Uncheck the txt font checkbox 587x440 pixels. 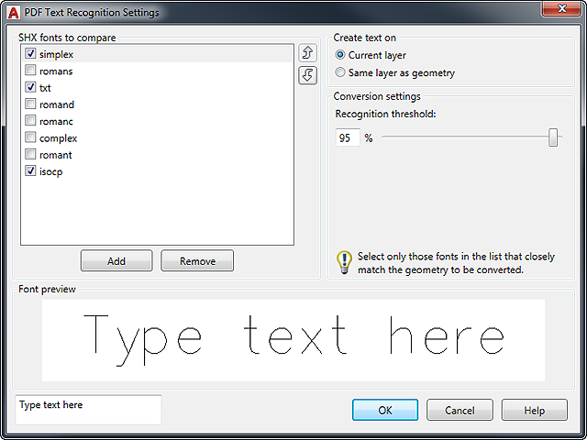click(30, 87)
